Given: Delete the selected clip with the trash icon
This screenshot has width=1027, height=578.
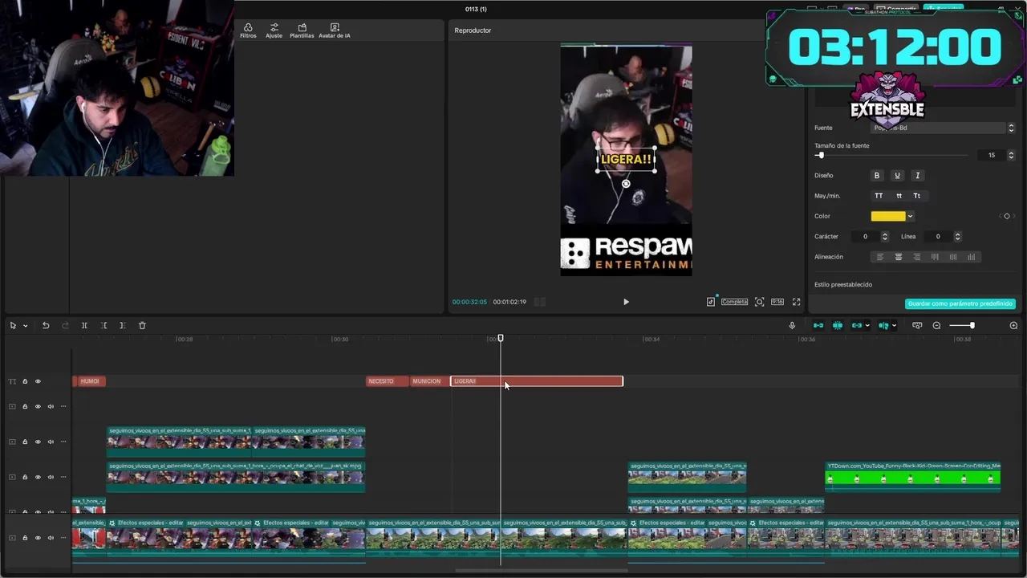Looking at the screenshot, I should [x=142, y=325].
